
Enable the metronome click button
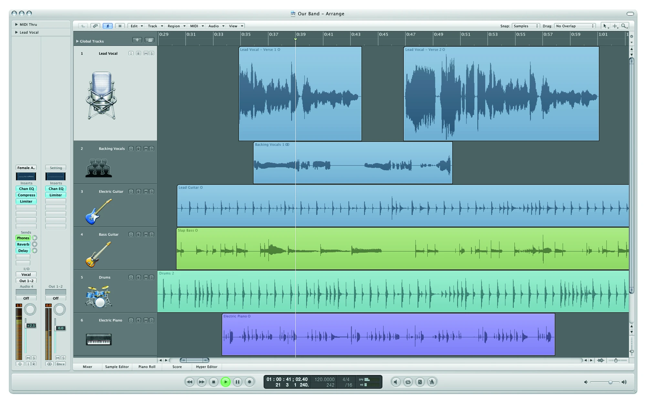[432, 382]
